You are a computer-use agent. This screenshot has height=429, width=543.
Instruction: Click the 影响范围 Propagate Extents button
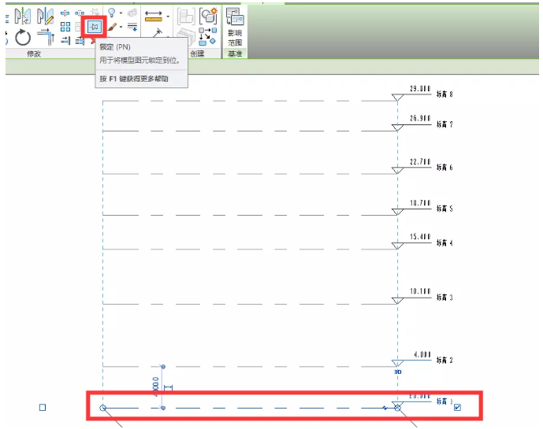click(x=235, y=27)
